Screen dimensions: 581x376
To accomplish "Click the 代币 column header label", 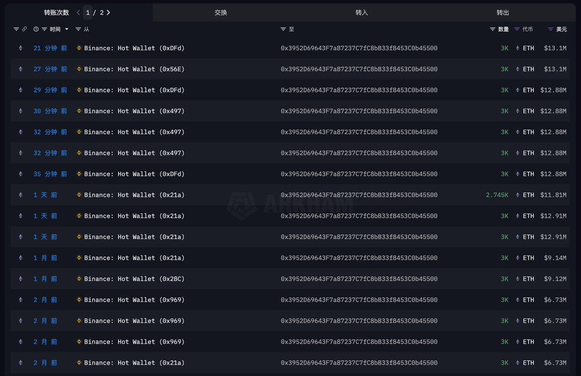I will (528, 29).
